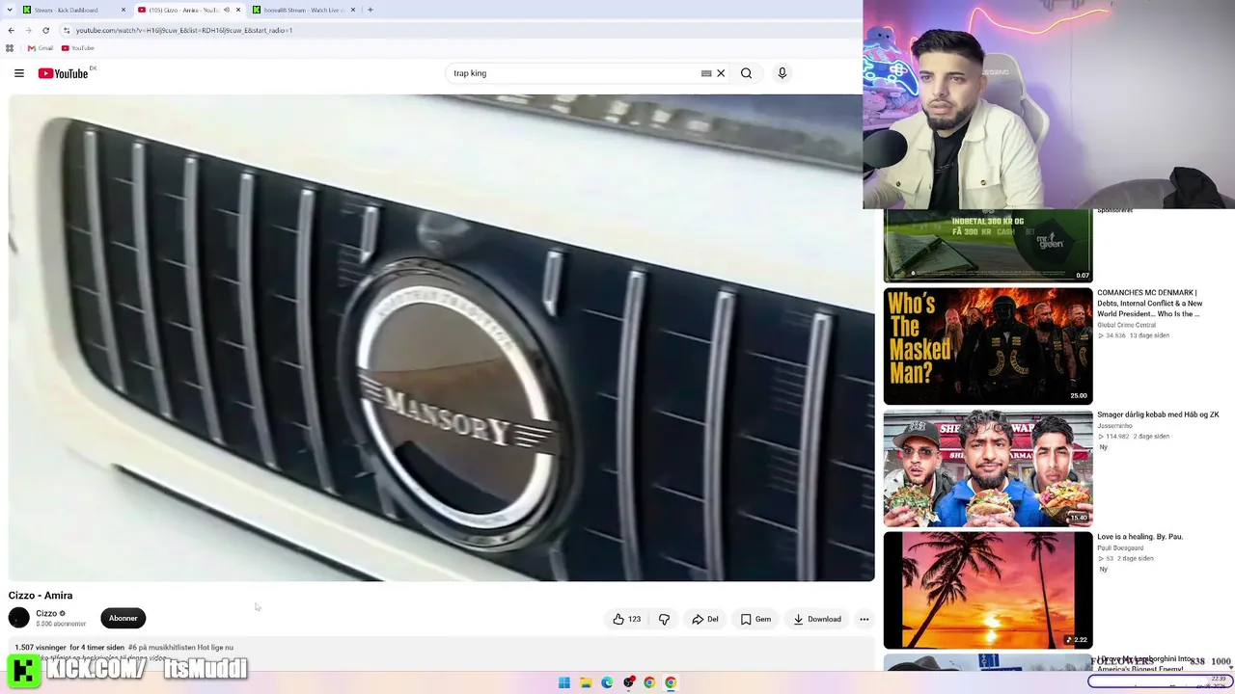Open the Cizzo channel avatar
The height and width of the screenshot is (694, 1235).
pyautogui.click(x=18, y=618)
